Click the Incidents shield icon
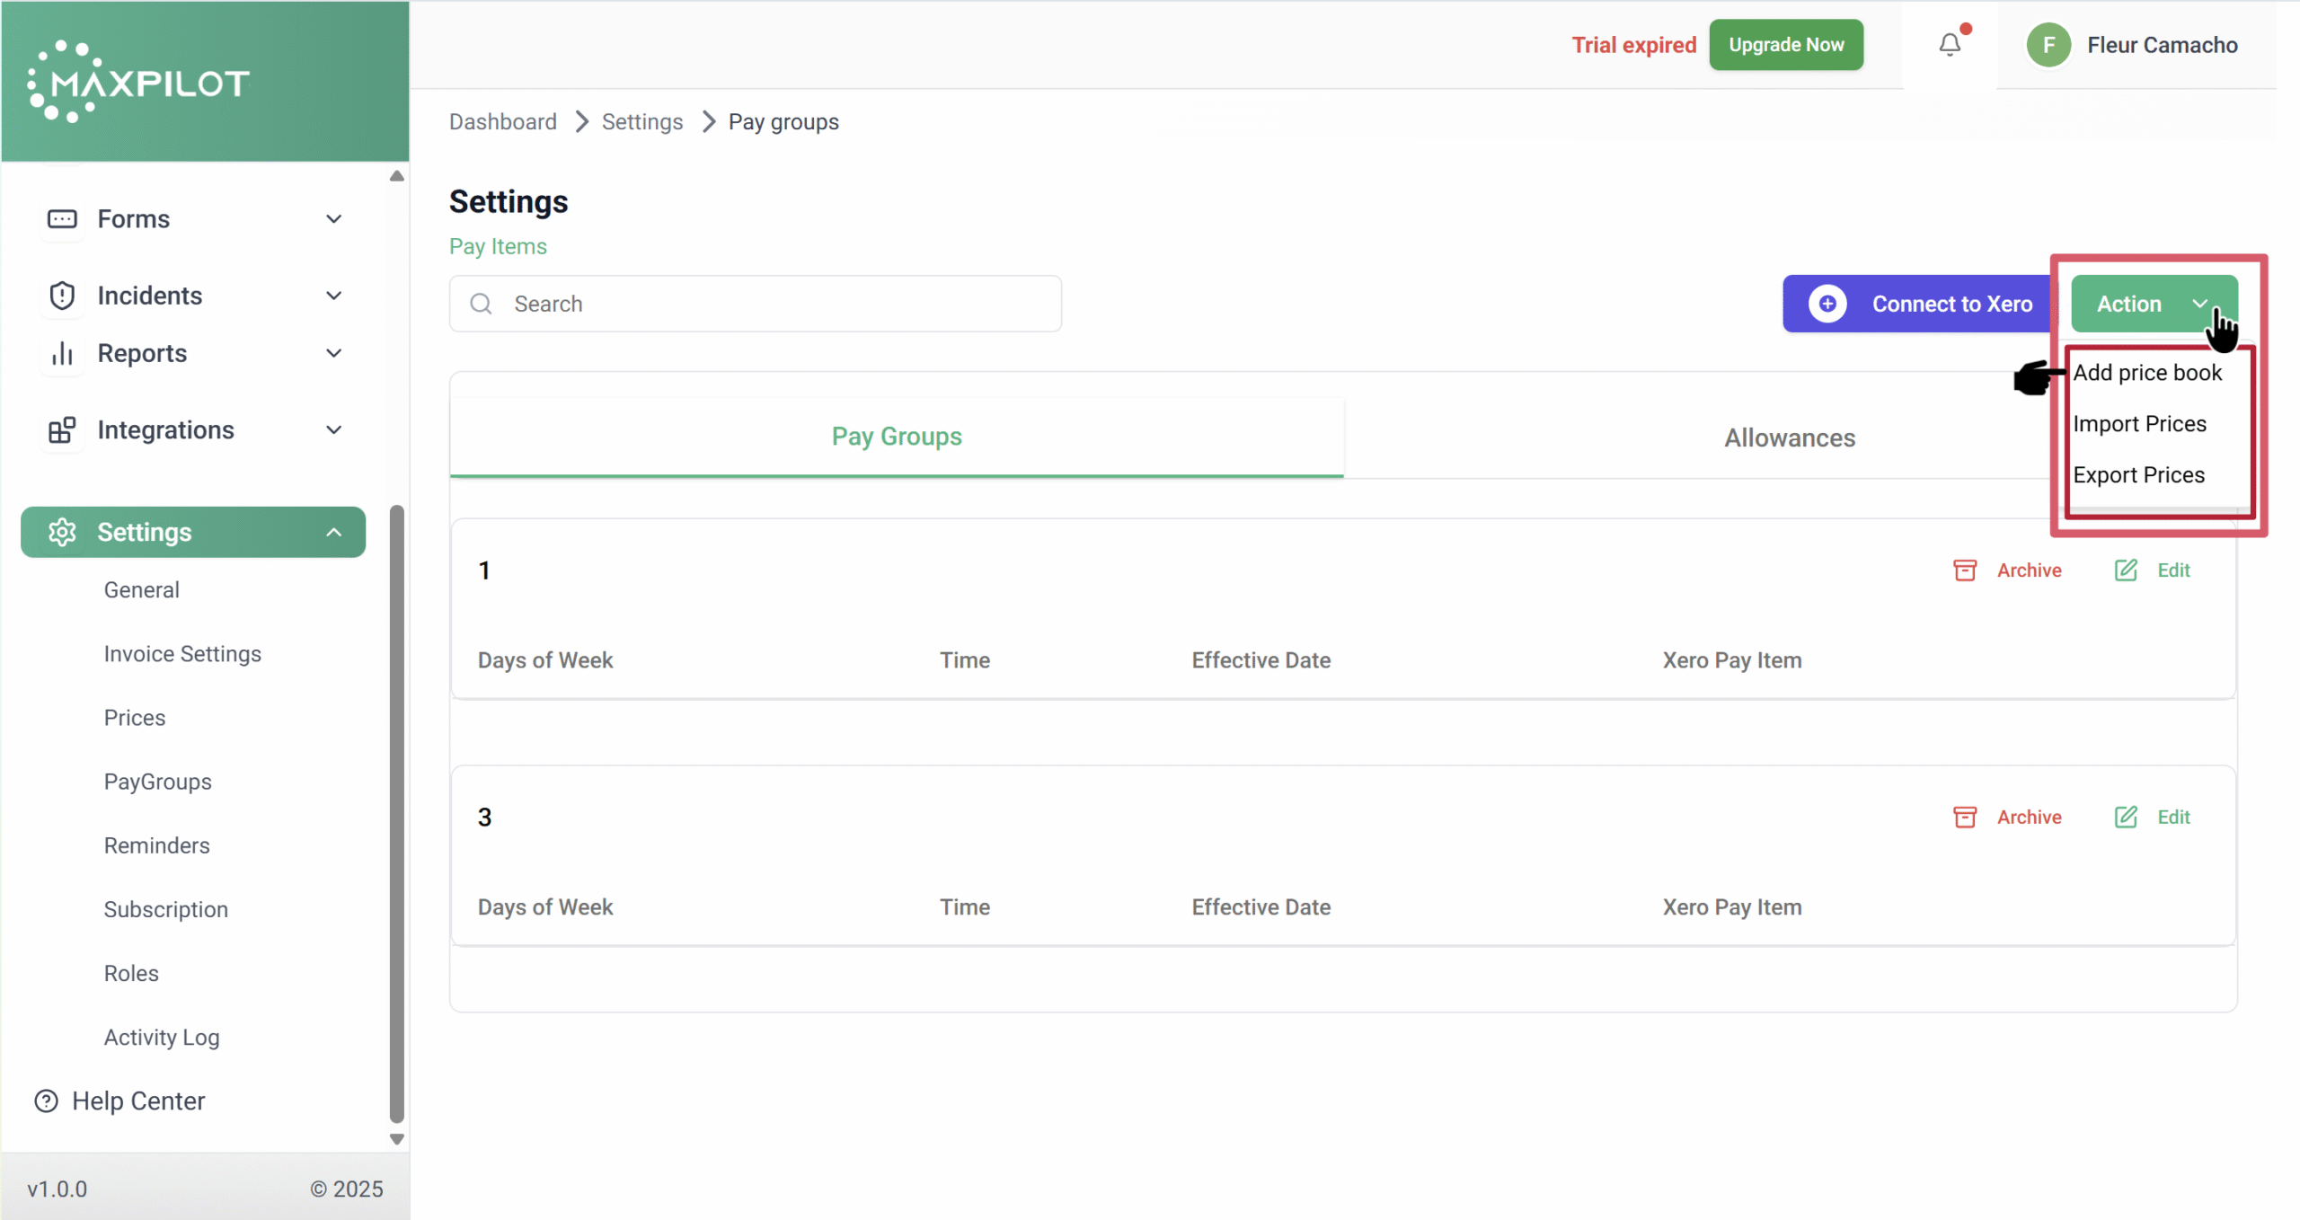 pos(62,296)
